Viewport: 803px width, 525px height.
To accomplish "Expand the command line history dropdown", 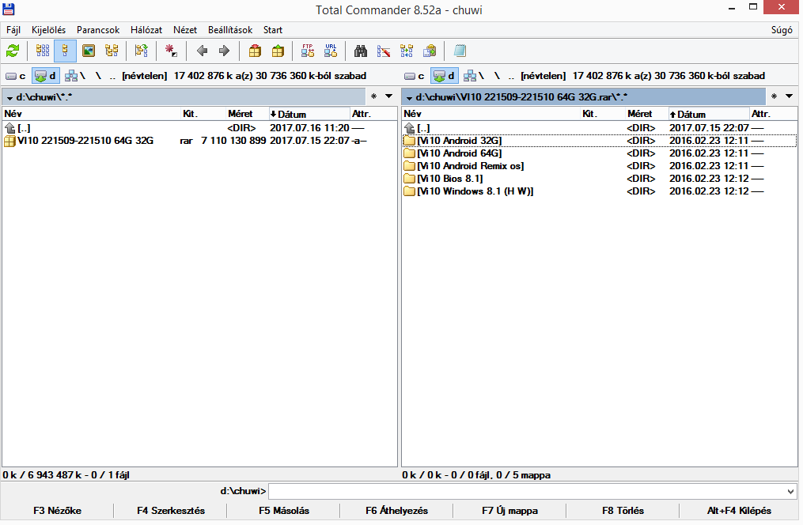I will pos(790,492).
